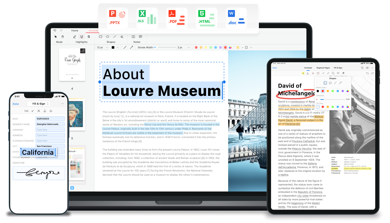Choose the Strikethrough highlight tool

(89, 37)
